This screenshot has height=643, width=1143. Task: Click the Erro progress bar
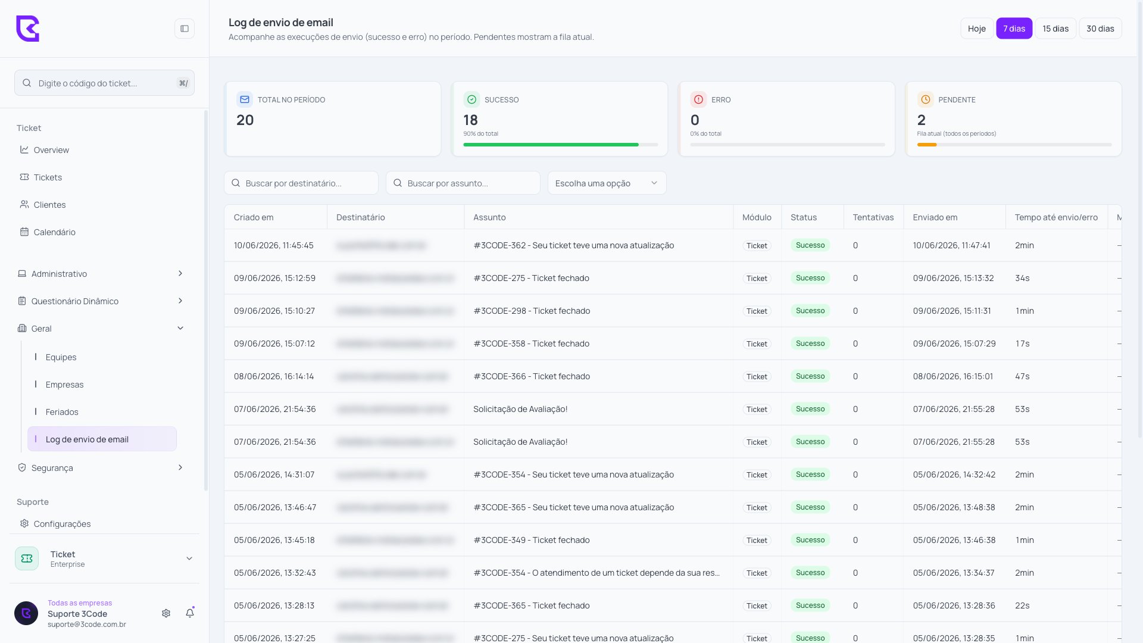point(788,145)
